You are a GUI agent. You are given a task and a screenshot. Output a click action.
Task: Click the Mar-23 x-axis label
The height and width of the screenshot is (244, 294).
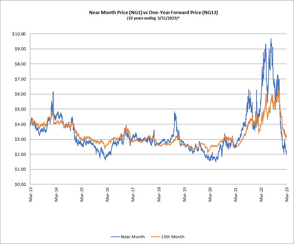287,194
